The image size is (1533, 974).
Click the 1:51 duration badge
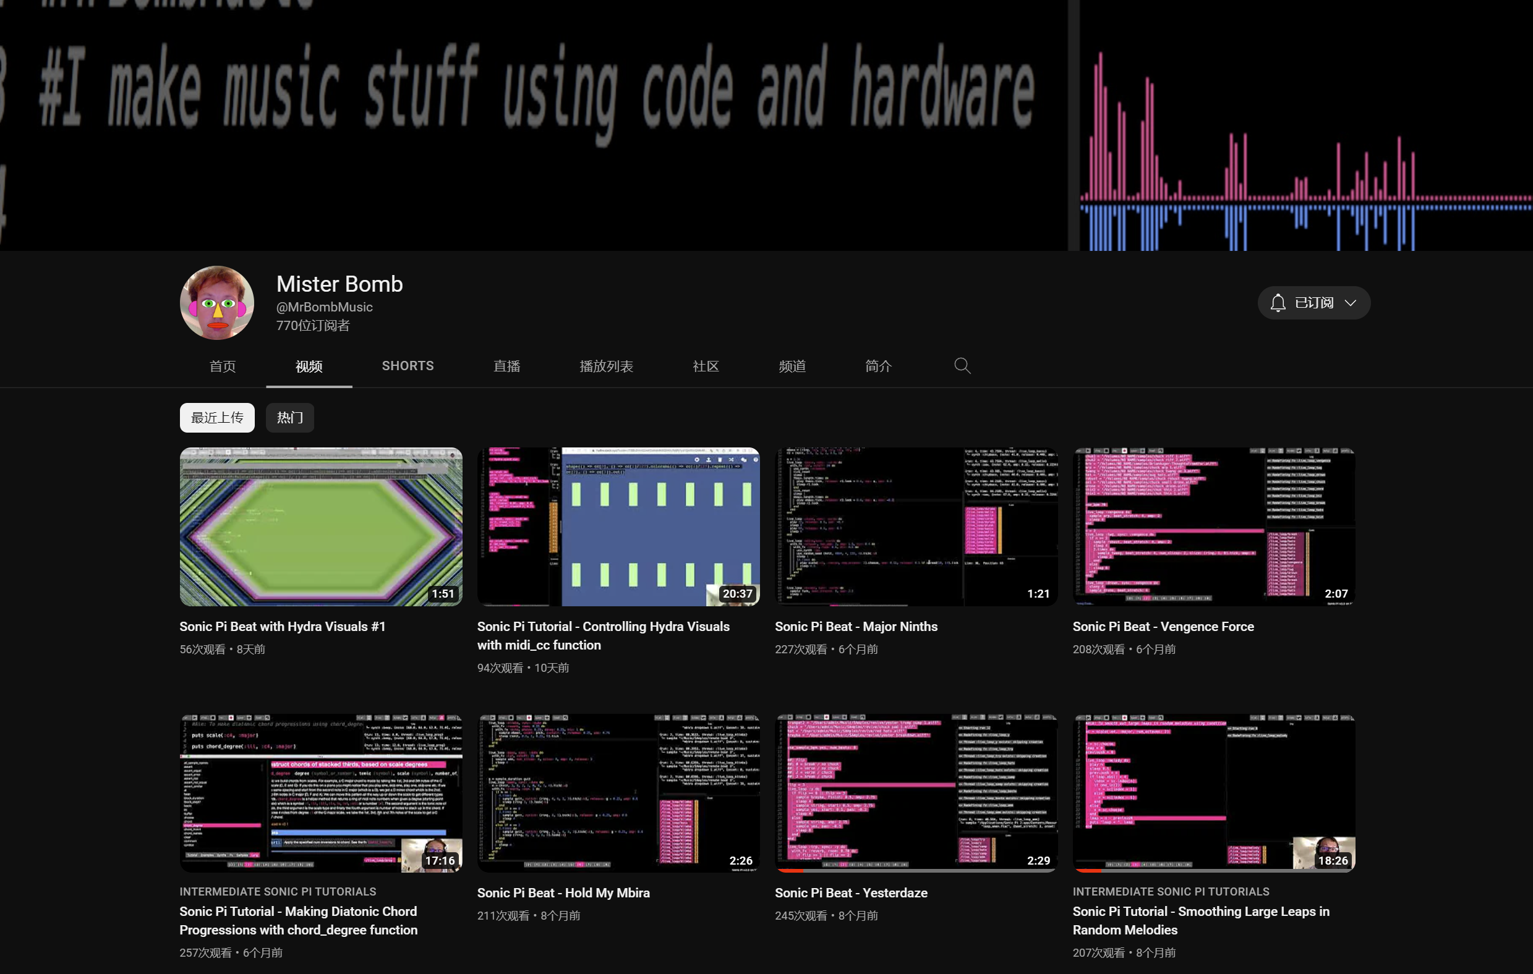coord(443,594)
